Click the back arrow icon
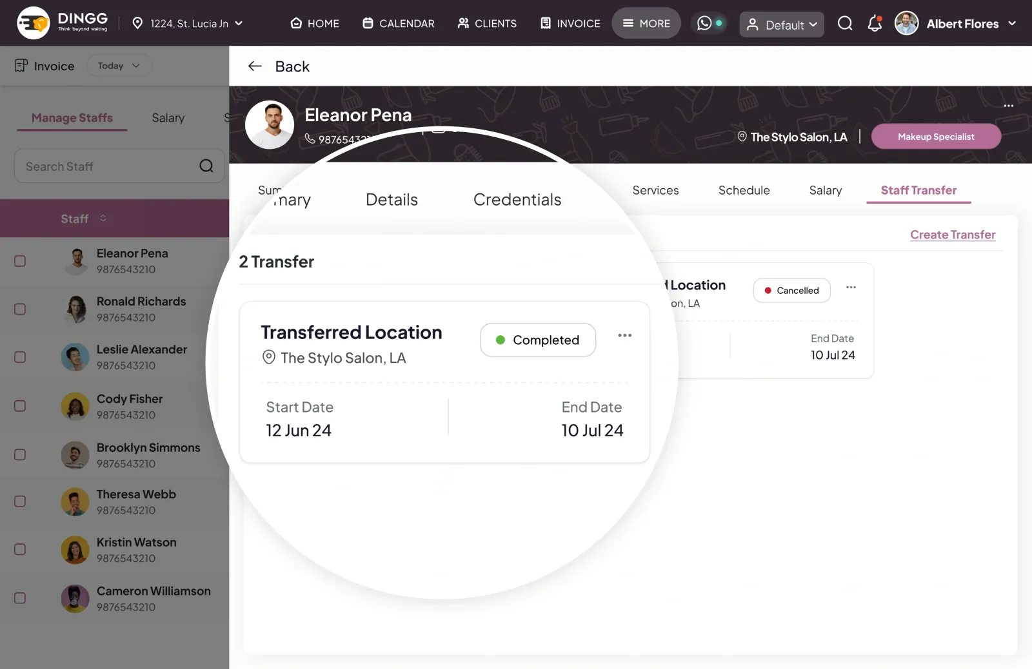The image size is (1032, 669). coord(255,66)
